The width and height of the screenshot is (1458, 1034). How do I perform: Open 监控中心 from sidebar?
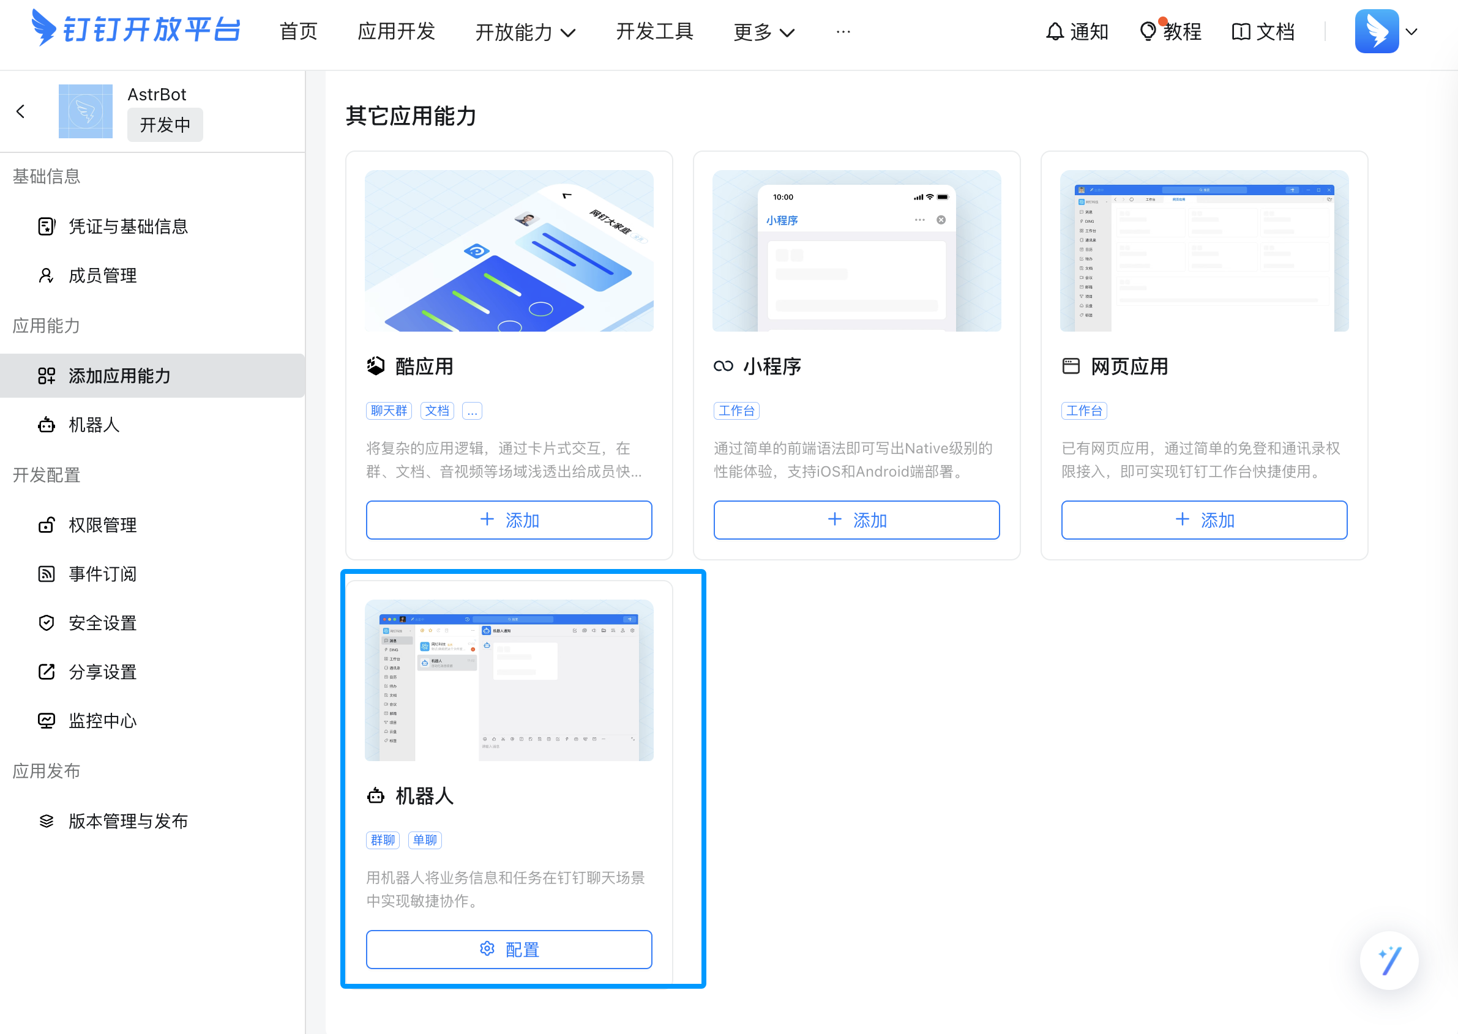tap(103, 721)
